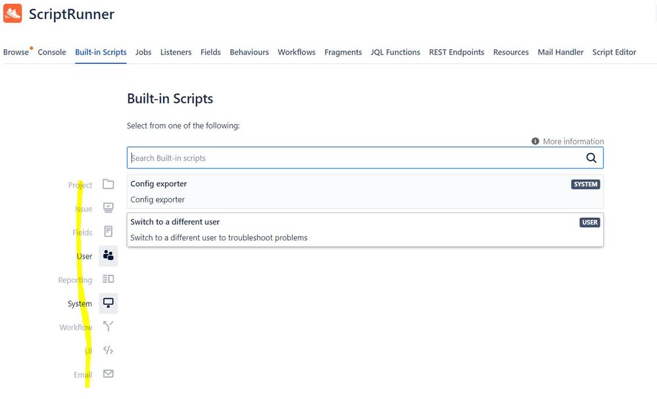657x399 pixels.
Task: Select the Workflow branch icon filter
Action: coord(108,326)
